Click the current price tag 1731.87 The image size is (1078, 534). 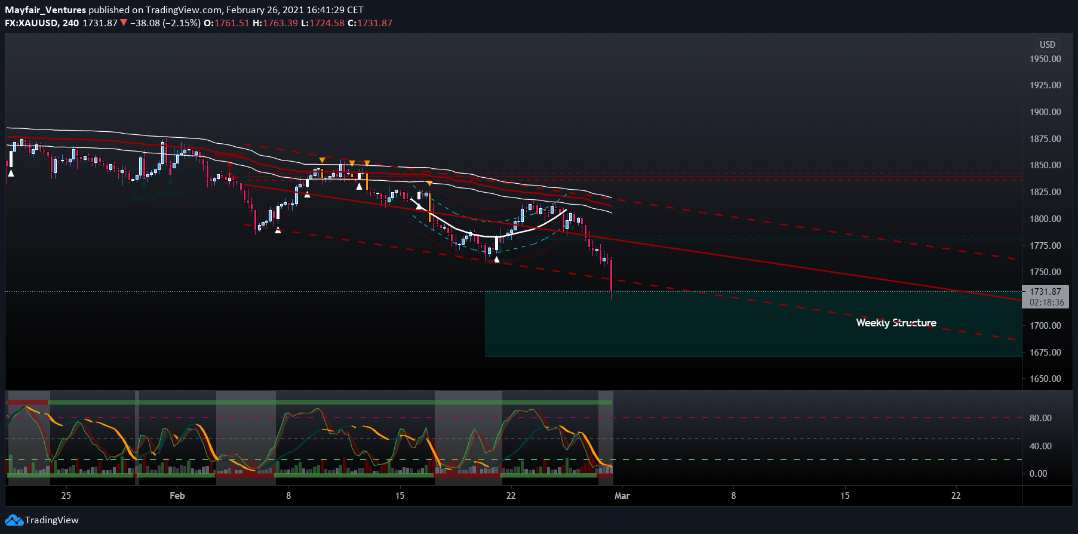pyautogui.click(x=1045, y=292)
